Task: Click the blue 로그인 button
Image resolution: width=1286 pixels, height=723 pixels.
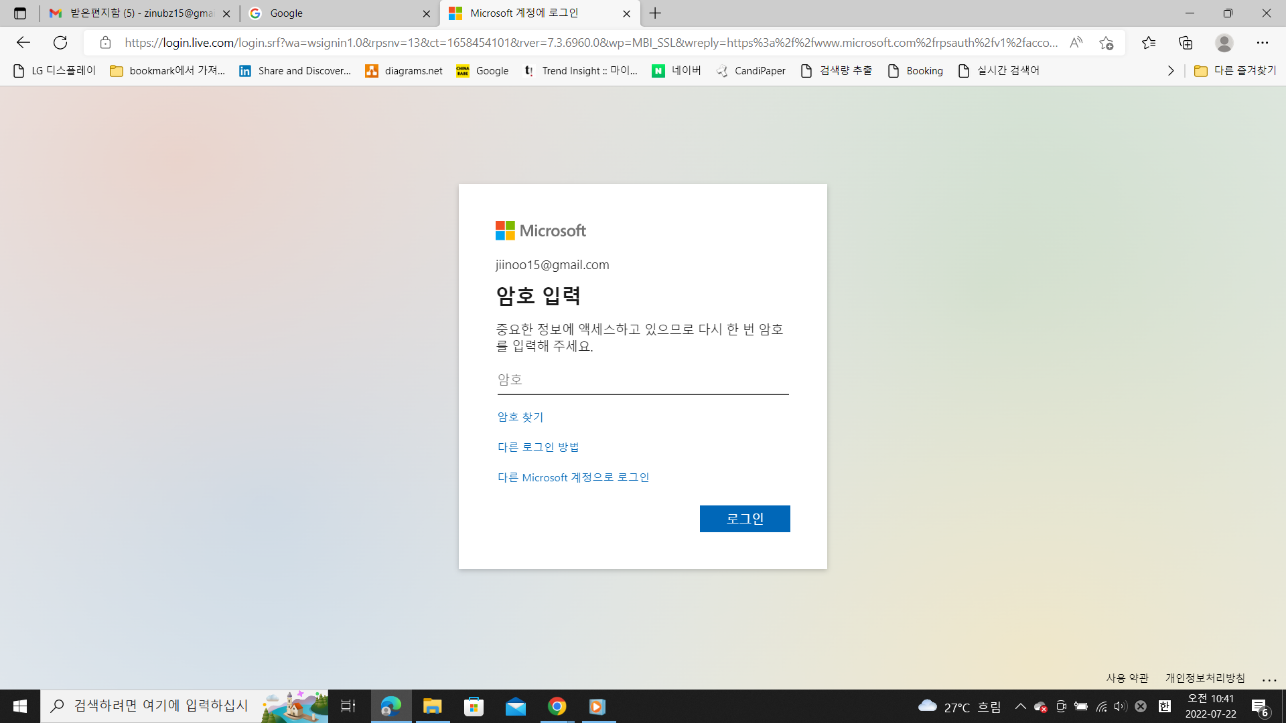Action: tap(745, 519)
